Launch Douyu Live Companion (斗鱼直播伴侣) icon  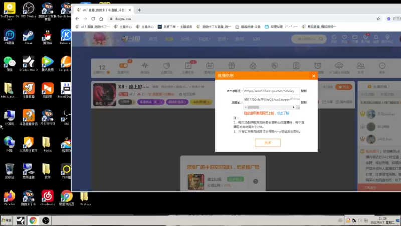(28, 118)
